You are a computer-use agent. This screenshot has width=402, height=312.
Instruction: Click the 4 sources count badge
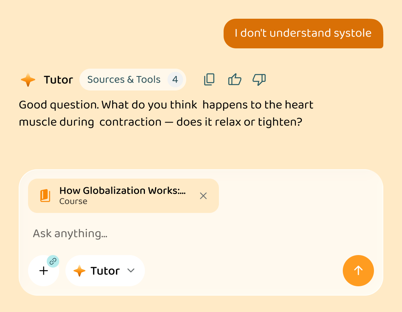coord(175,80)
